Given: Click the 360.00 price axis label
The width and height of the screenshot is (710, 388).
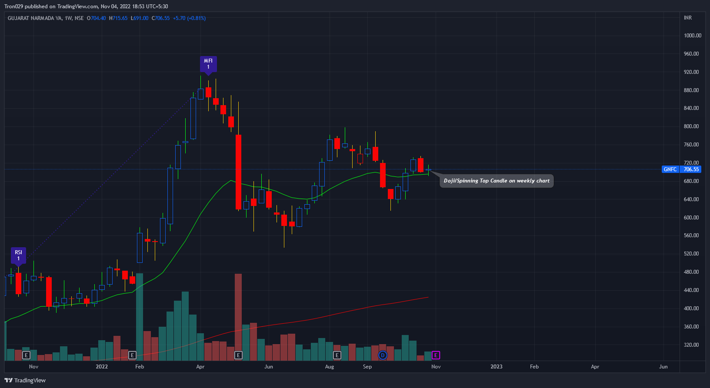Looking at the screenshot, I should (691, 327).
